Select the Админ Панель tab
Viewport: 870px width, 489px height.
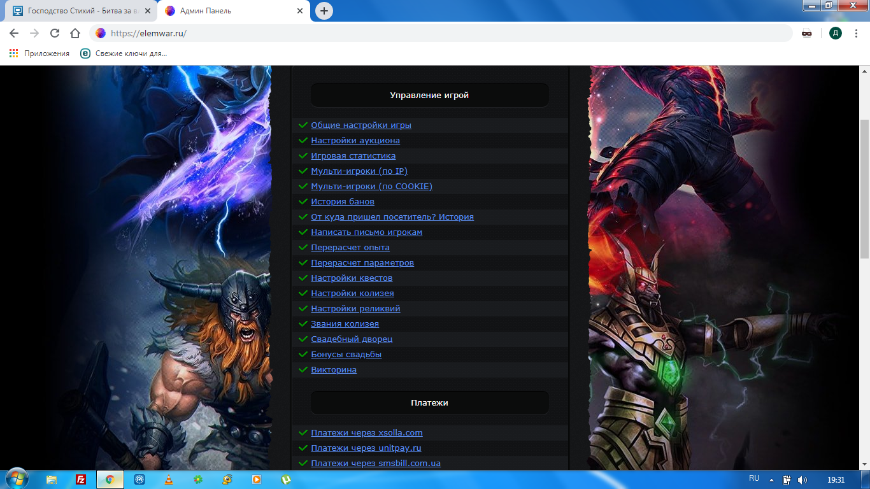234,11
